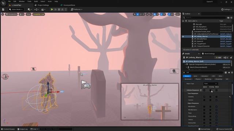Collapse the Capsule Component tree node
The height and width of the screenshot is (131, 234).
[x=185, y=64]
